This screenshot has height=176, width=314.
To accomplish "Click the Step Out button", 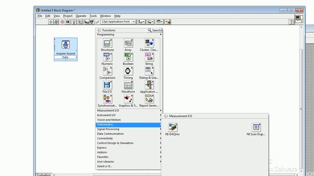I will 97,22.
